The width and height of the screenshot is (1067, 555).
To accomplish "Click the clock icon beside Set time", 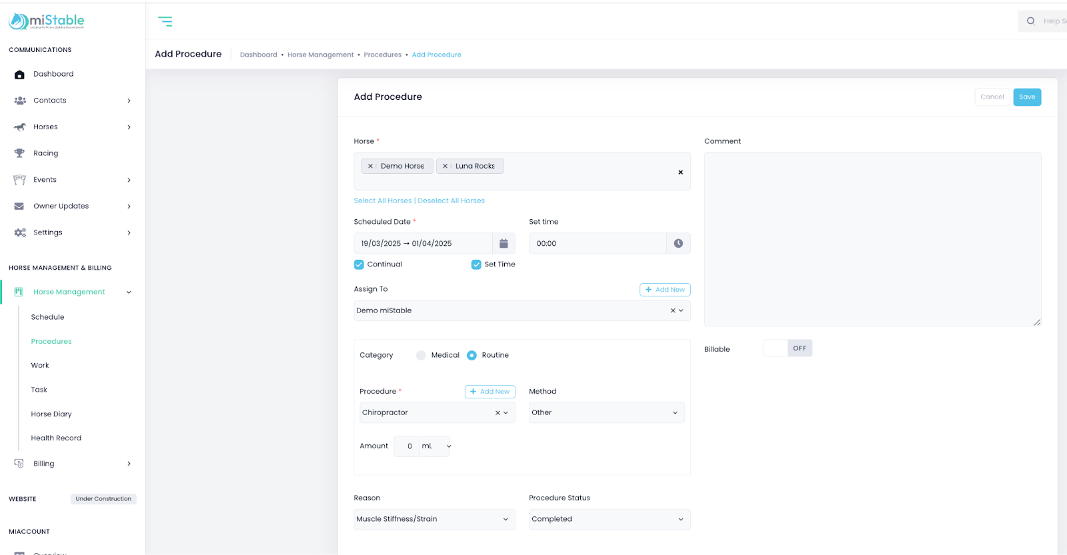I will pos(678,244).
